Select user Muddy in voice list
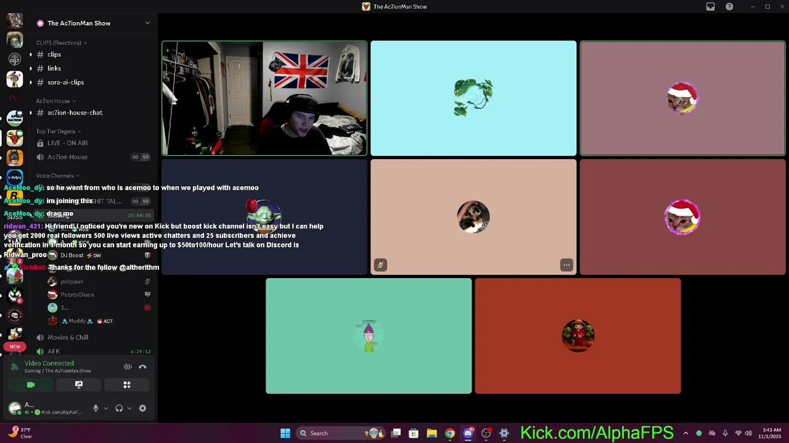The width and height of the screenshot is (789, 443). pos(99,321)
